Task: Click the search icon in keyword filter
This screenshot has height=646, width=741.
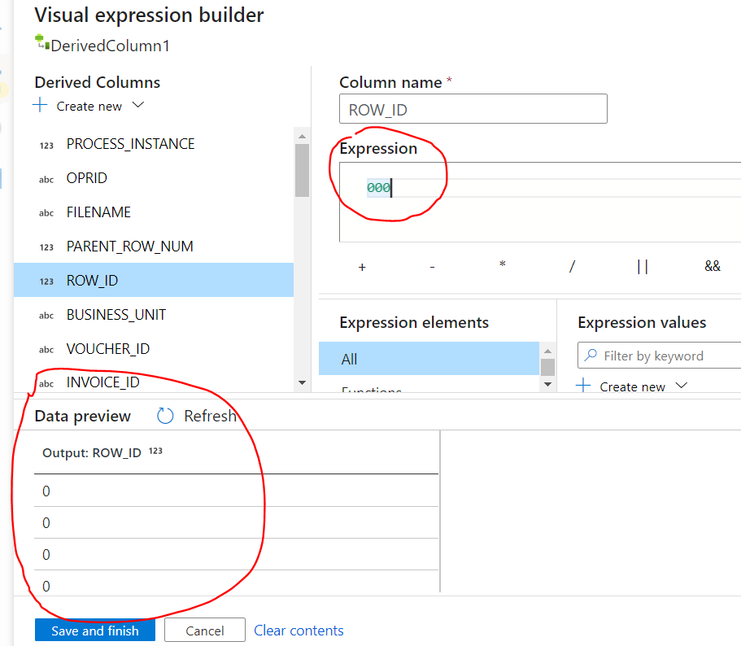Action: click(591, 356)
